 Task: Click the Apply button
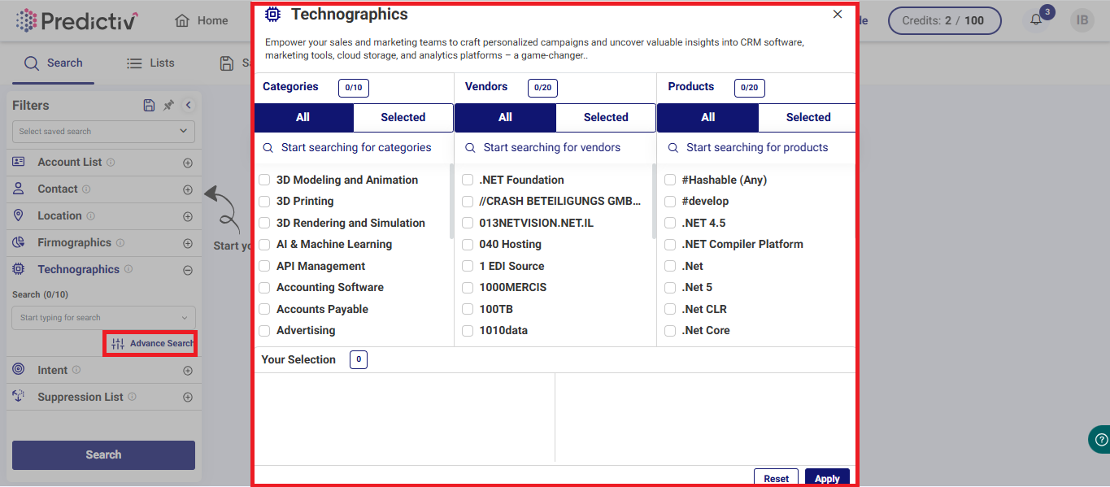[827, 478]
